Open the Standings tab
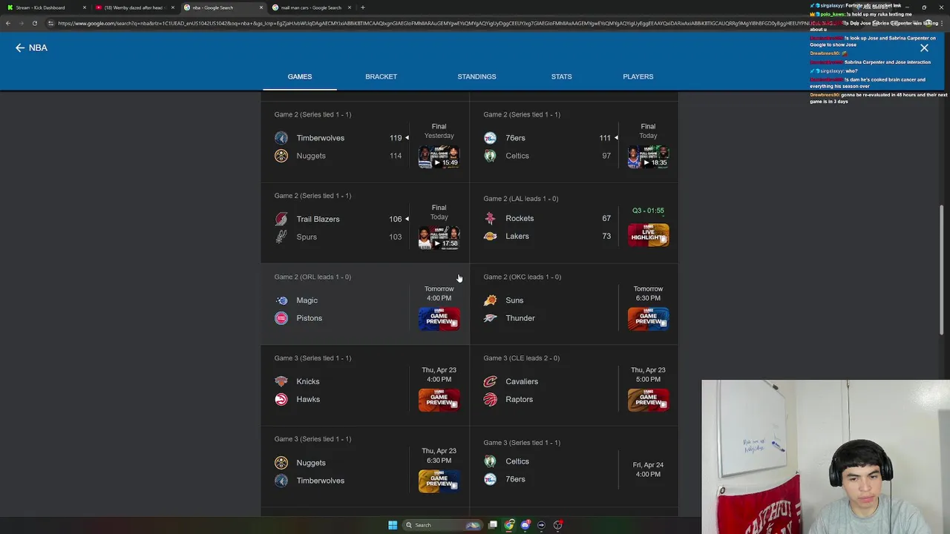Viewport: 950px width, 534px height. 476,76
